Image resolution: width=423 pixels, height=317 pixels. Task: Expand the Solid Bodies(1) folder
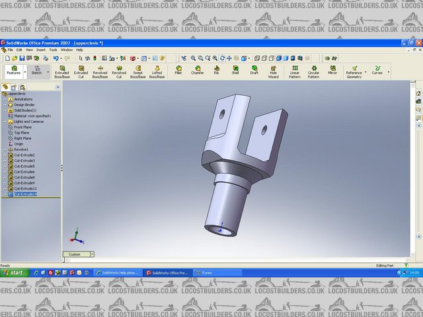5,110
